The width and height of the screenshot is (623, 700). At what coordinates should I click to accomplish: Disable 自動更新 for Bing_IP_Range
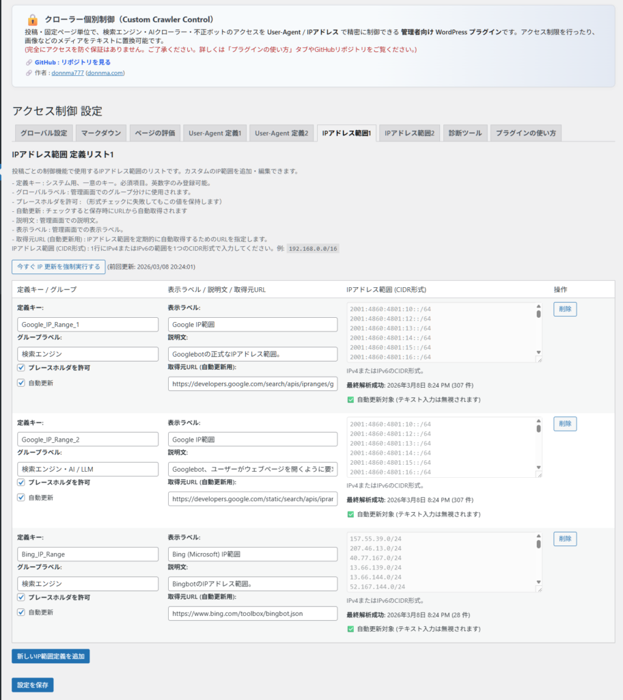(x=21, y=612)
